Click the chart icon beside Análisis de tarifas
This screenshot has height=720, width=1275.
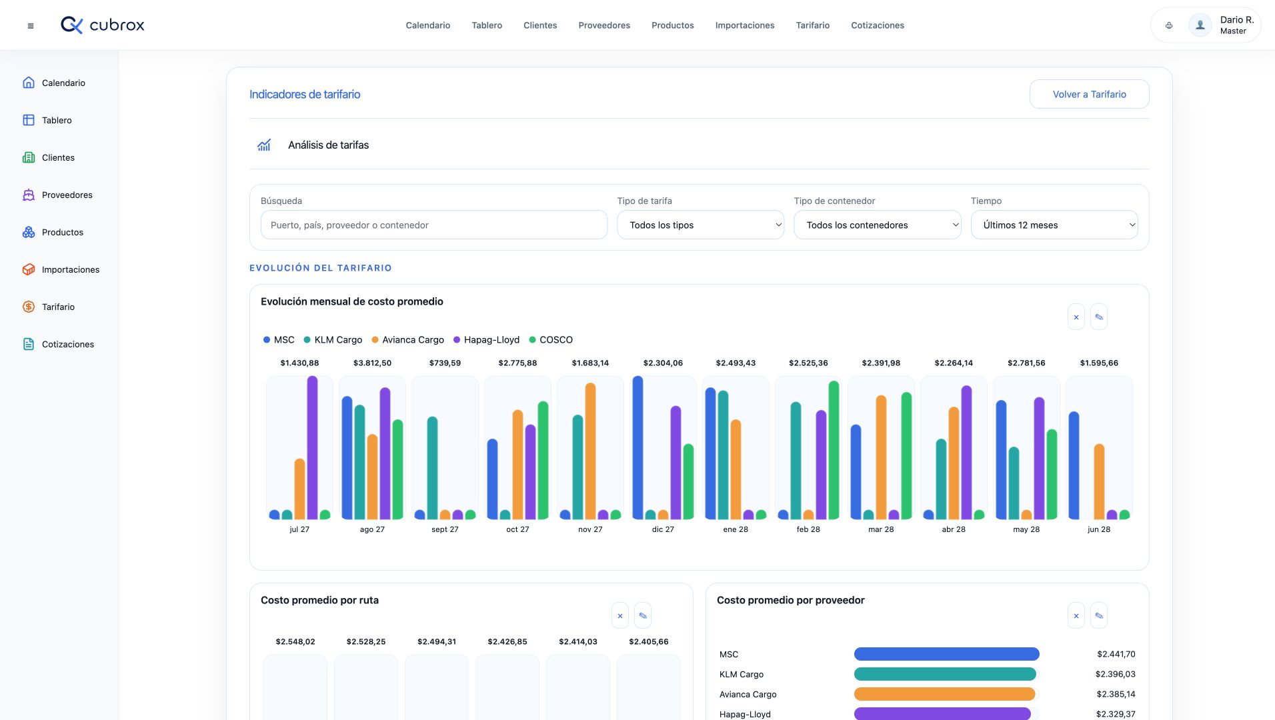tap(264, 145)
